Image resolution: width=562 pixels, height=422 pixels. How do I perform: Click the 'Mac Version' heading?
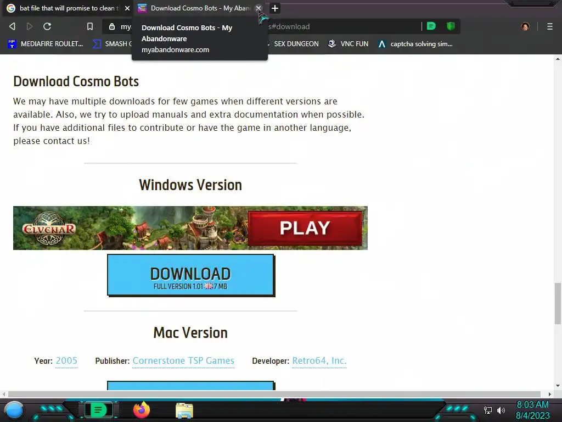point(190,332)
